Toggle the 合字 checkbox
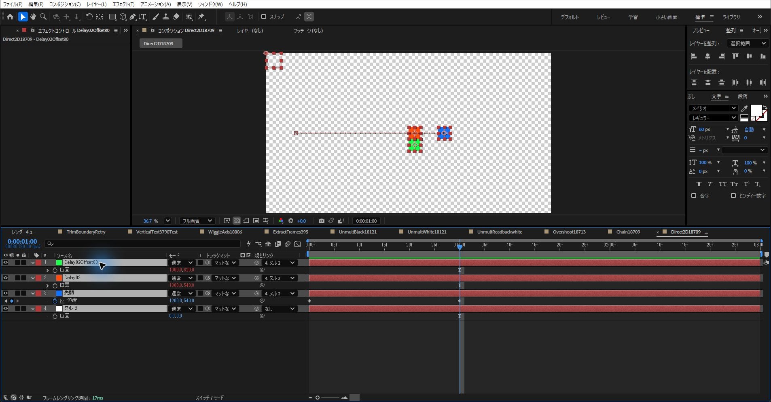 point(694,196)
